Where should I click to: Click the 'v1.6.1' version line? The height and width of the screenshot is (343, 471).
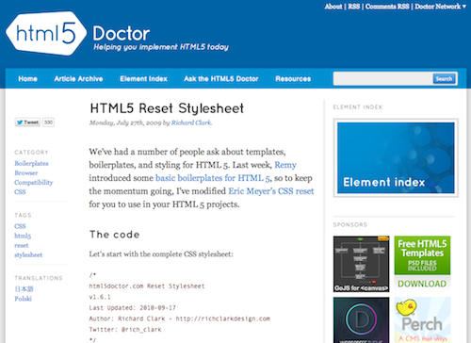click(x=100, y=297)
